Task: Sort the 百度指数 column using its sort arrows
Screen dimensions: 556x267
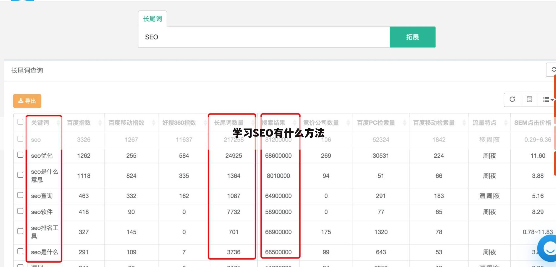Action: coord(99,123)
